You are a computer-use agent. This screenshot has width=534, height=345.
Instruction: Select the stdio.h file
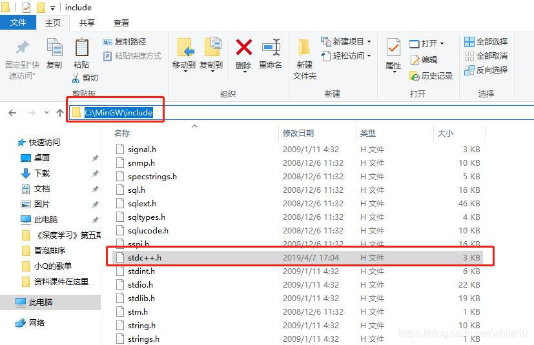pos(140,285)
